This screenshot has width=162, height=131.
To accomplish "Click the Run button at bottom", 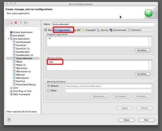I will pos(146,120).
